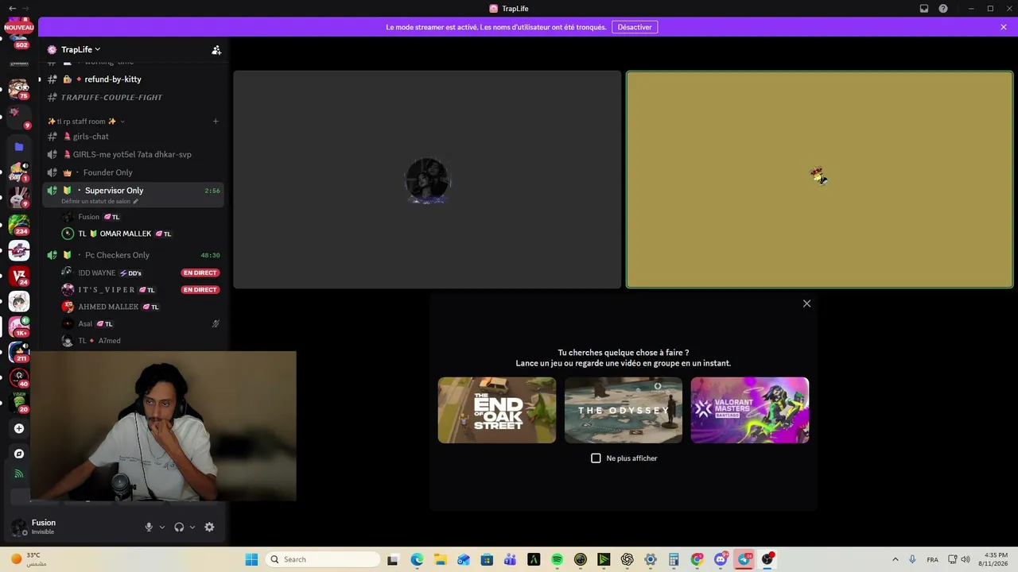Show hidden system tray icons
Screen dimensions: 1018x572
tap(895, 559)
